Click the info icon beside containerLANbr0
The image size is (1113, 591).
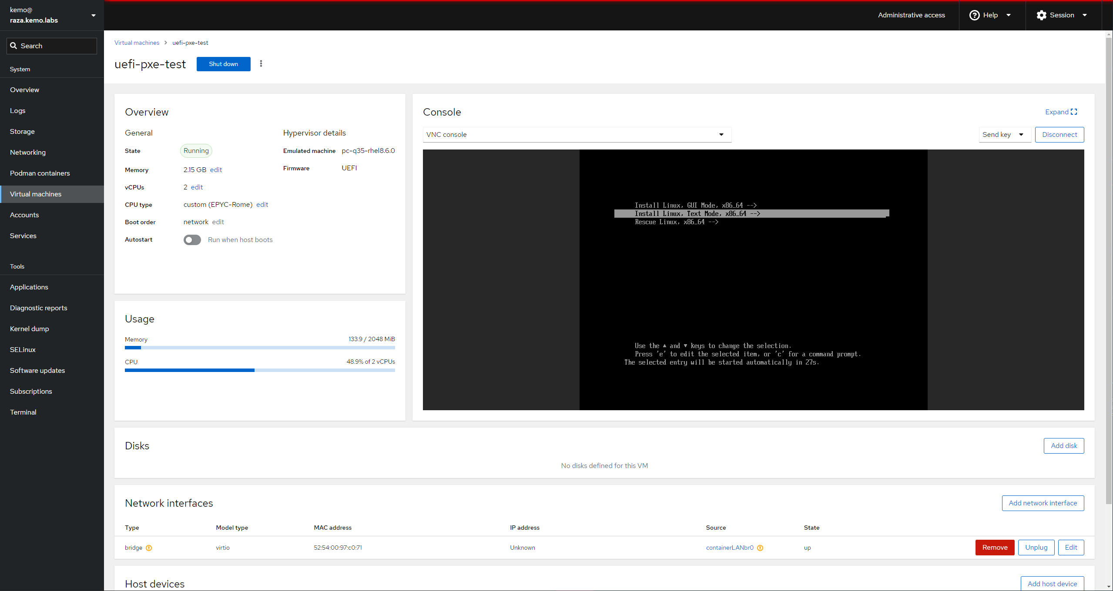coord(760,548)
